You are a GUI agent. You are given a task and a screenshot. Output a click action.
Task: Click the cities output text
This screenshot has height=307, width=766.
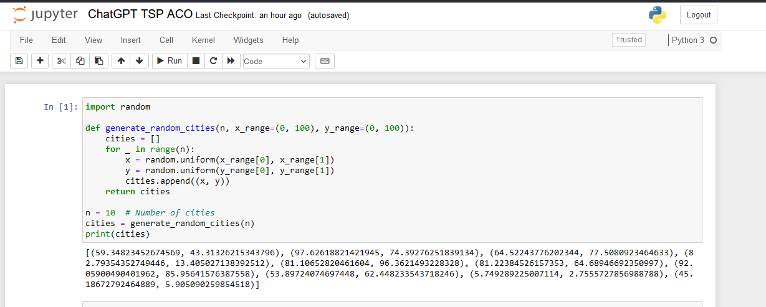[x=390, y=268]
